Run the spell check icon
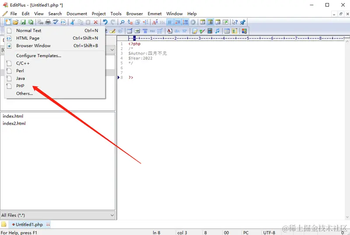Viewport: 350px width, 235px height. click(x=56, y=22)
